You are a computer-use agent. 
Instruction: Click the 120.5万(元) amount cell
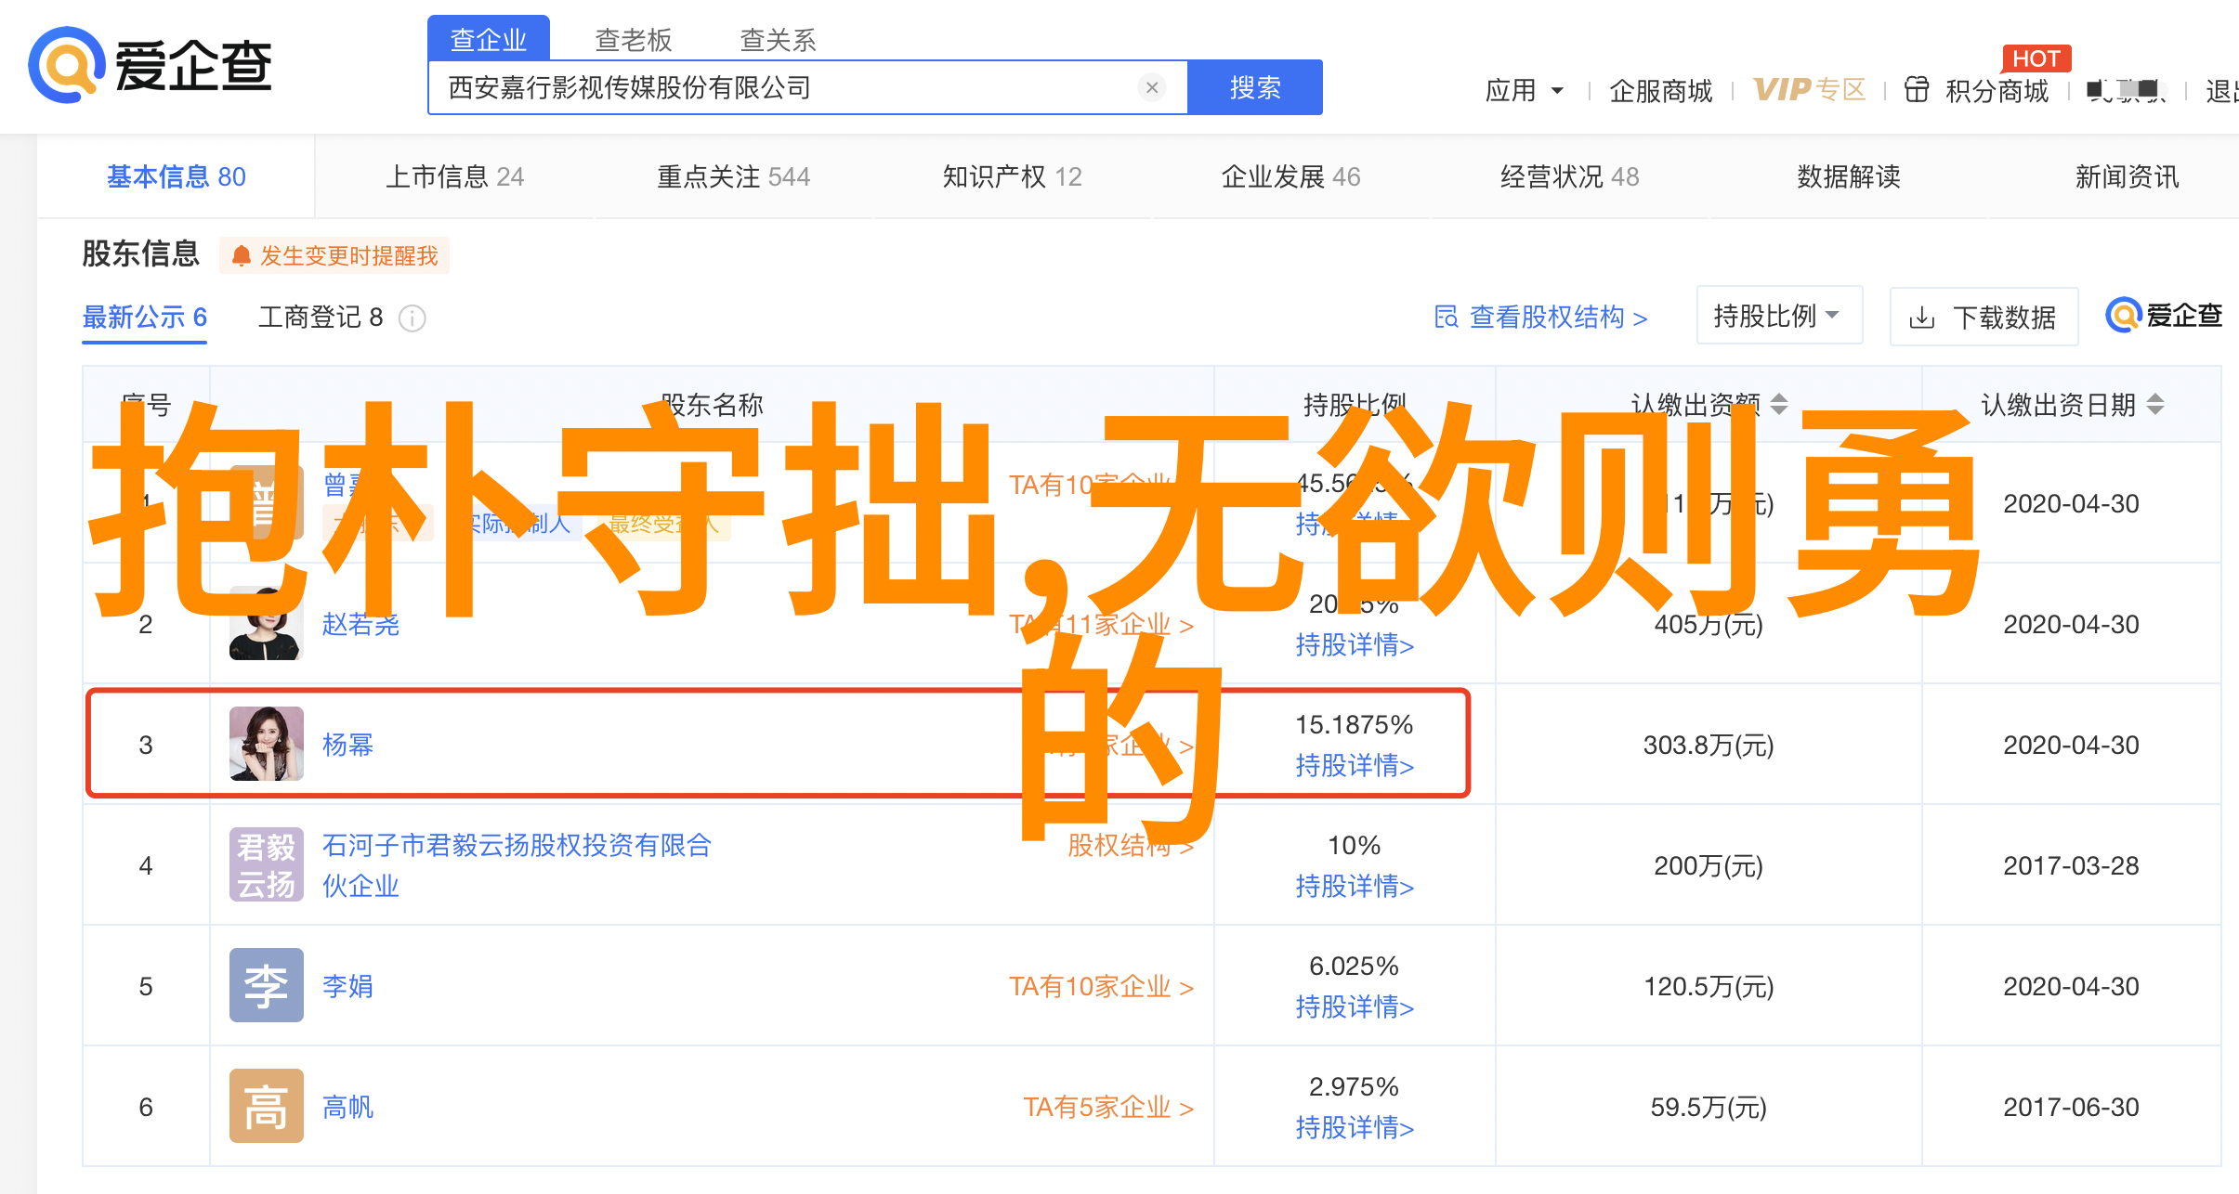point(1709,986)
